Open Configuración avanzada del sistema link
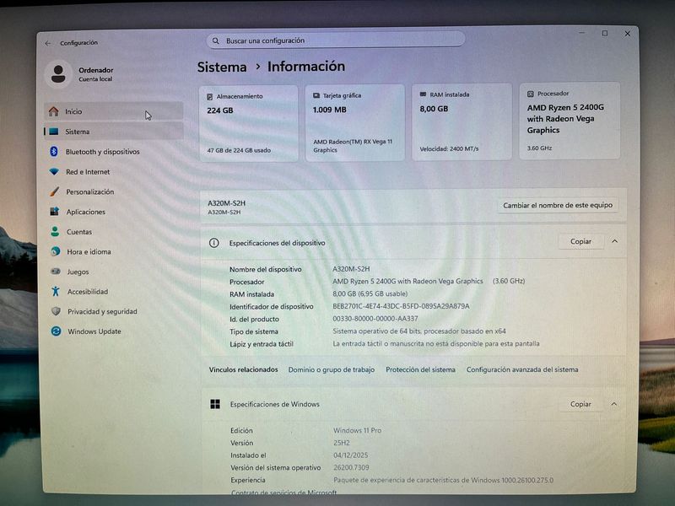Viewport: 675px width, 506px height. 522,369
